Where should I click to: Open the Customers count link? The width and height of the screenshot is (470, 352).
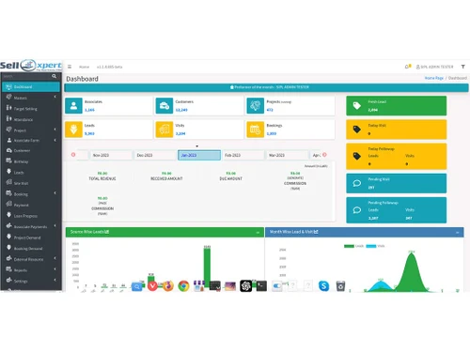tap(181, 110)
